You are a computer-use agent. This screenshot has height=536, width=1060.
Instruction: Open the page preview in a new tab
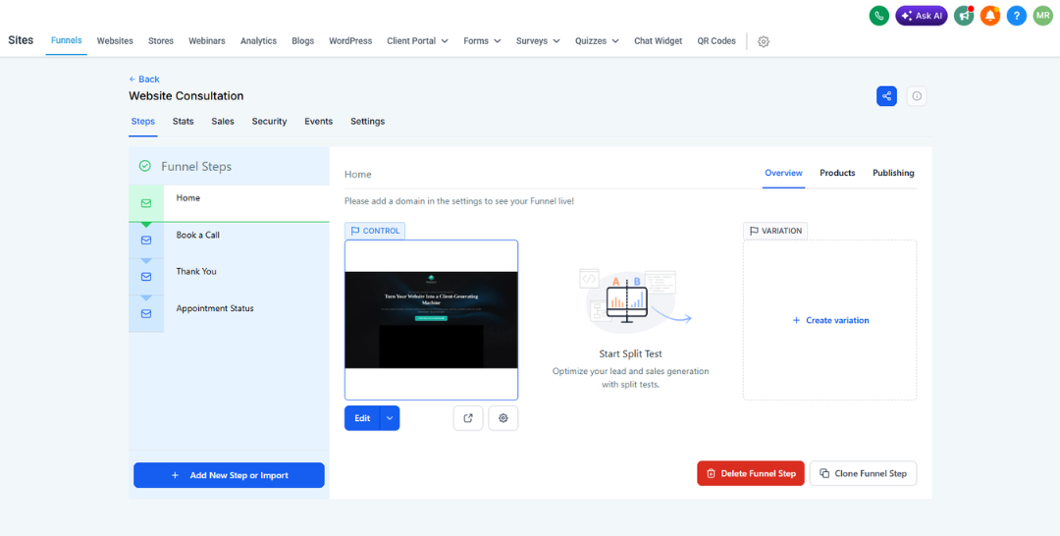click(468, 418)
